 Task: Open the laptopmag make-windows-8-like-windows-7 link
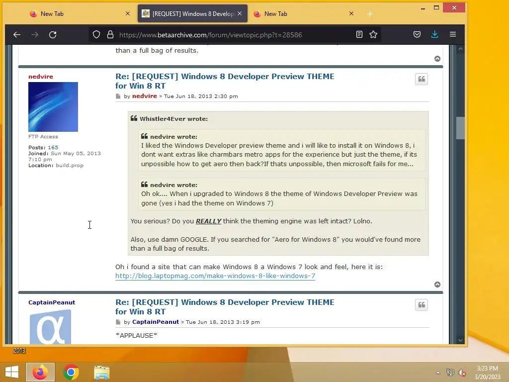(215, 276)
